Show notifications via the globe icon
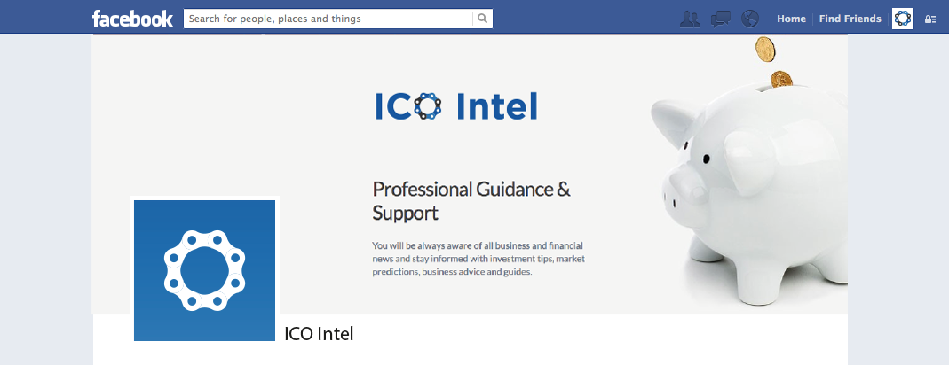 (750, 19)
